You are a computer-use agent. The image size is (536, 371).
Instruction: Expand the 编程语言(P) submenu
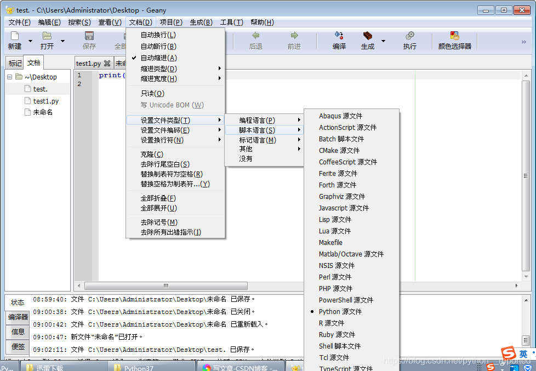264,121
